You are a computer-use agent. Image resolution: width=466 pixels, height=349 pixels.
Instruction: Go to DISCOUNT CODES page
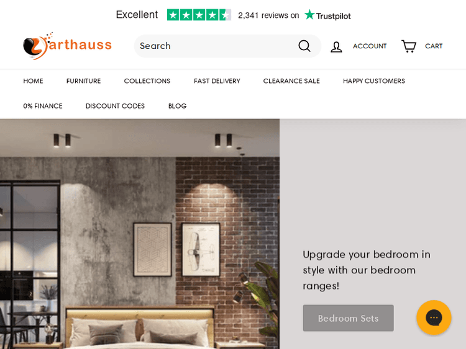coord(115,106)
